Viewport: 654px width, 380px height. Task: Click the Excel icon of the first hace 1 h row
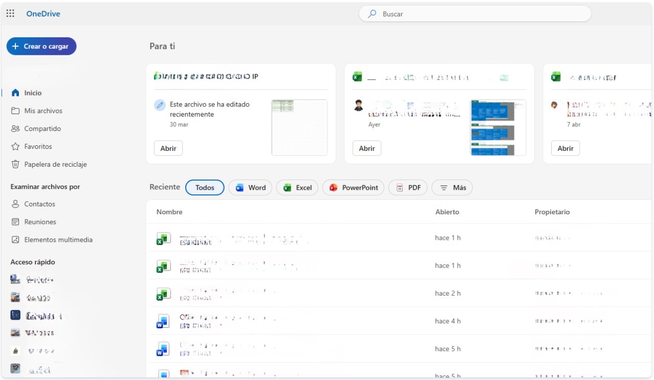click(163, 238)
